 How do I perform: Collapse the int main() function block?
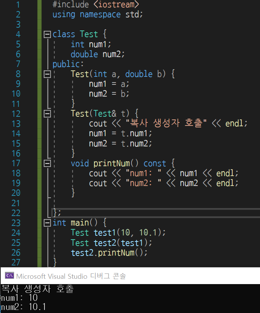(x=47, y=223)
